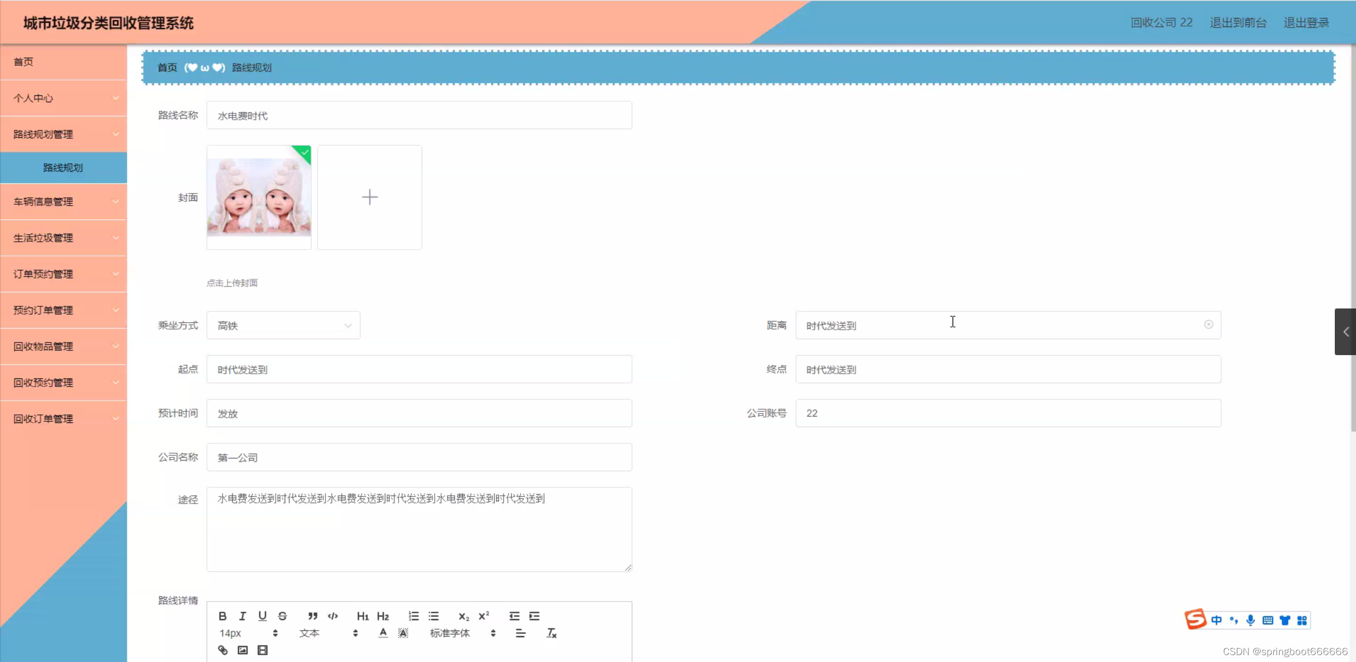This screenshot has height=662, width=1356.
Task: Click the blockquote icon in editor
Action: coord(312,616)
